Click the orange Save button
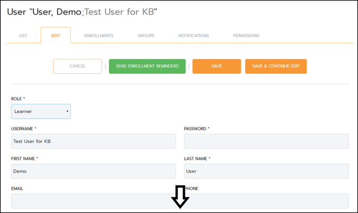Screen dimensions: 358x213 [x=216, y=66]
